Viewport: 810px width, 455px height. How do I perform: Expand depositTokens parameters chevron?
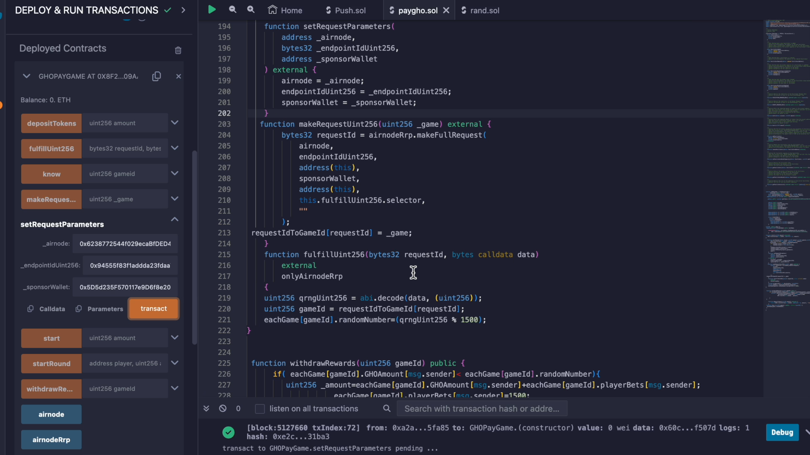coord(175,123)
